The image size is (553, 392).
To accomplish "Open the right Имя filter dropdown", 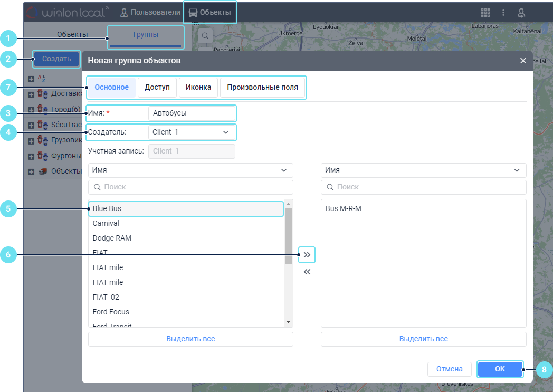I will [x=423, y=170].
